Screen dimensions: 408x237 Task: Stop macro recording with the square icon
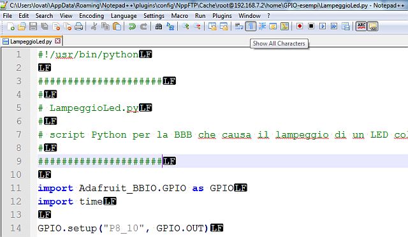coord(311,26)
